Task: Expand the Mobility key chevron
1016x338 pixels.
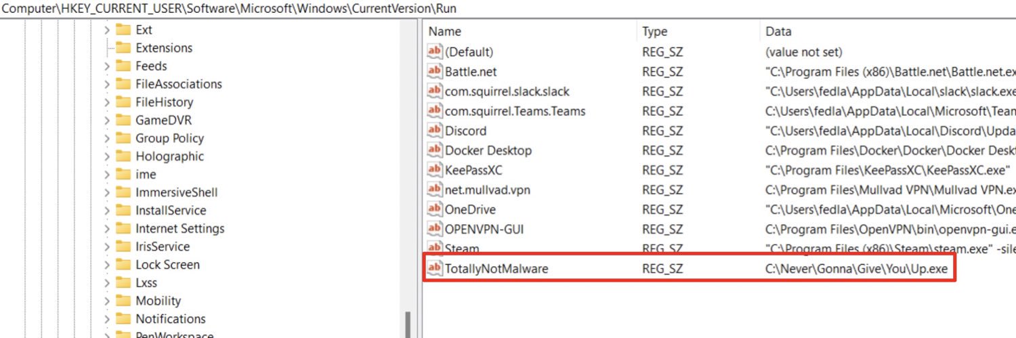Action: [x=107, y=301]
